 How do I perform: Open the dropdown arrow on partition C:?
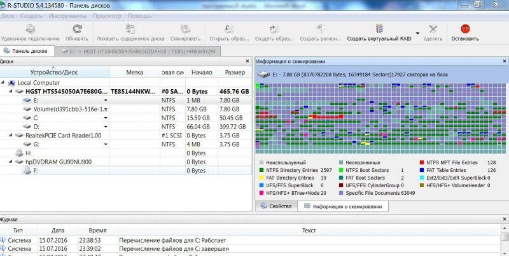[106, 118]
